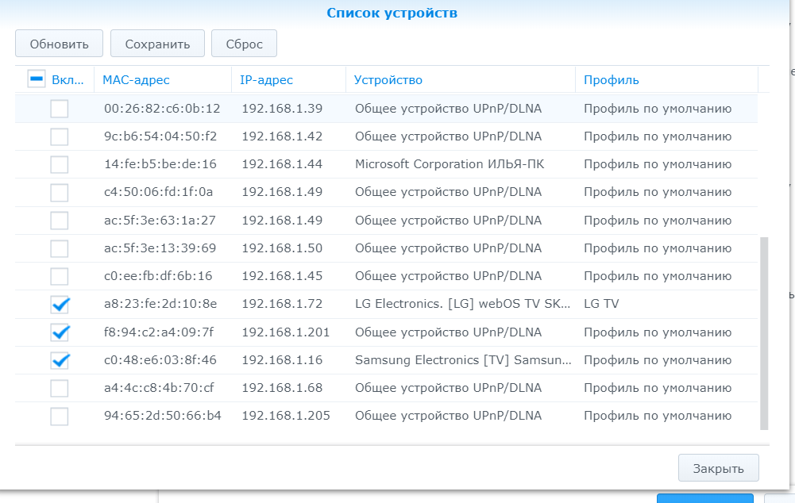Uncheck the LG webOS TV device
The width and height of the screenshot is (795, 503).
click(x=60, y=304)
